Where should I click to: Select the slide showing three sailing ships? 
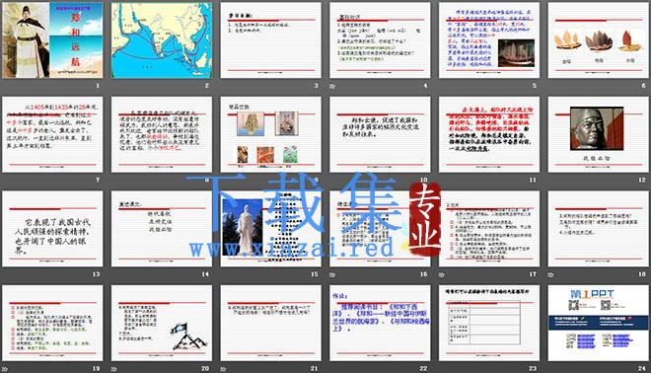point(599,40)
